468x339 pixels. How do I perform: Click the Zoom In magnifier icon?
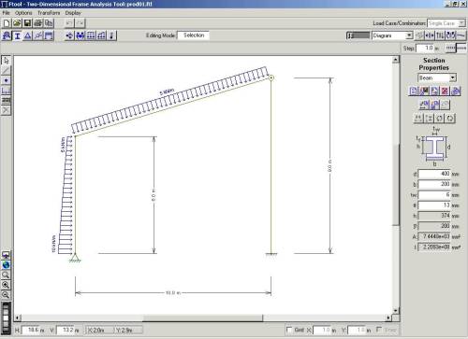tap(6, 285)
